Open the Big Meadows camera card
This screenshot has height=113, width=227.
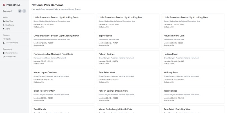pyautogui.click(x=128, y=40)
